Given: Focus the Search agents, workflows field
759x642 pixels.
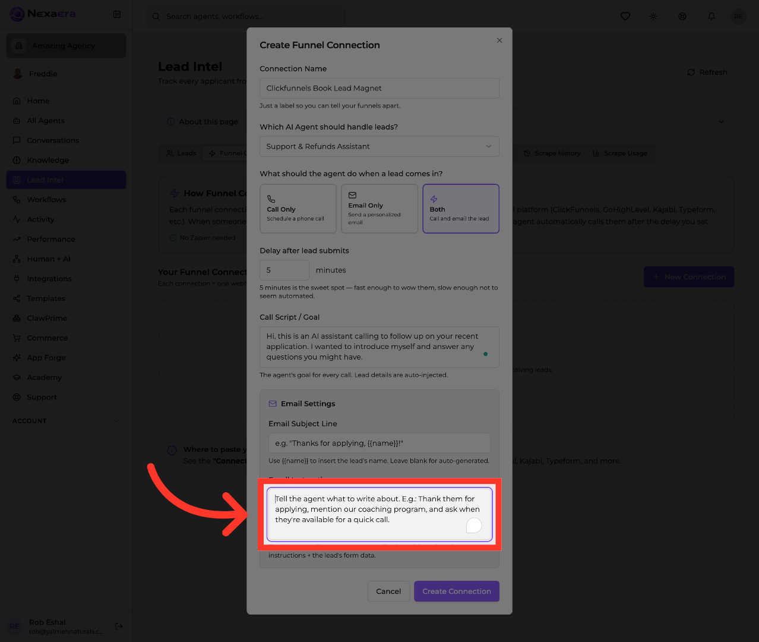Looking at the screenshot, I should pos(245,16).
